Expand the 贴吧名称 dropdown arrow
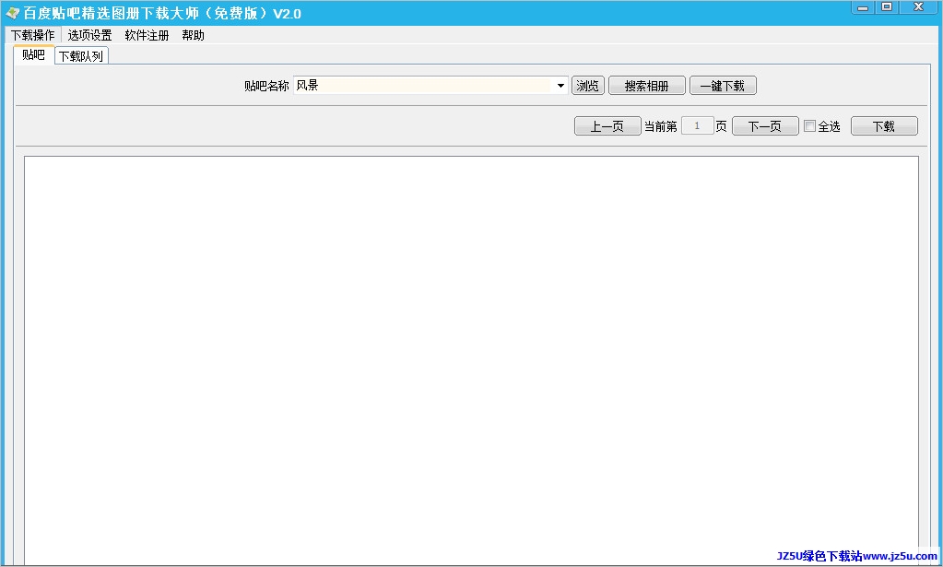The height and width of the screenshot is (567, 943). 560,86
